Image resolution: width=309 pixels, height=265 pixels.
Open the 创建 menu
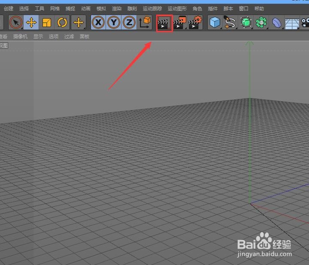9,9
